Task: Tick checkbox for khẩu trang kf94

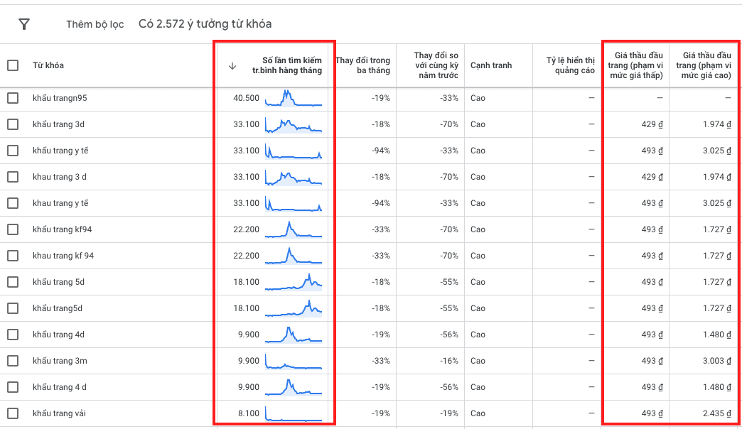Action: [x=13, y=229]
